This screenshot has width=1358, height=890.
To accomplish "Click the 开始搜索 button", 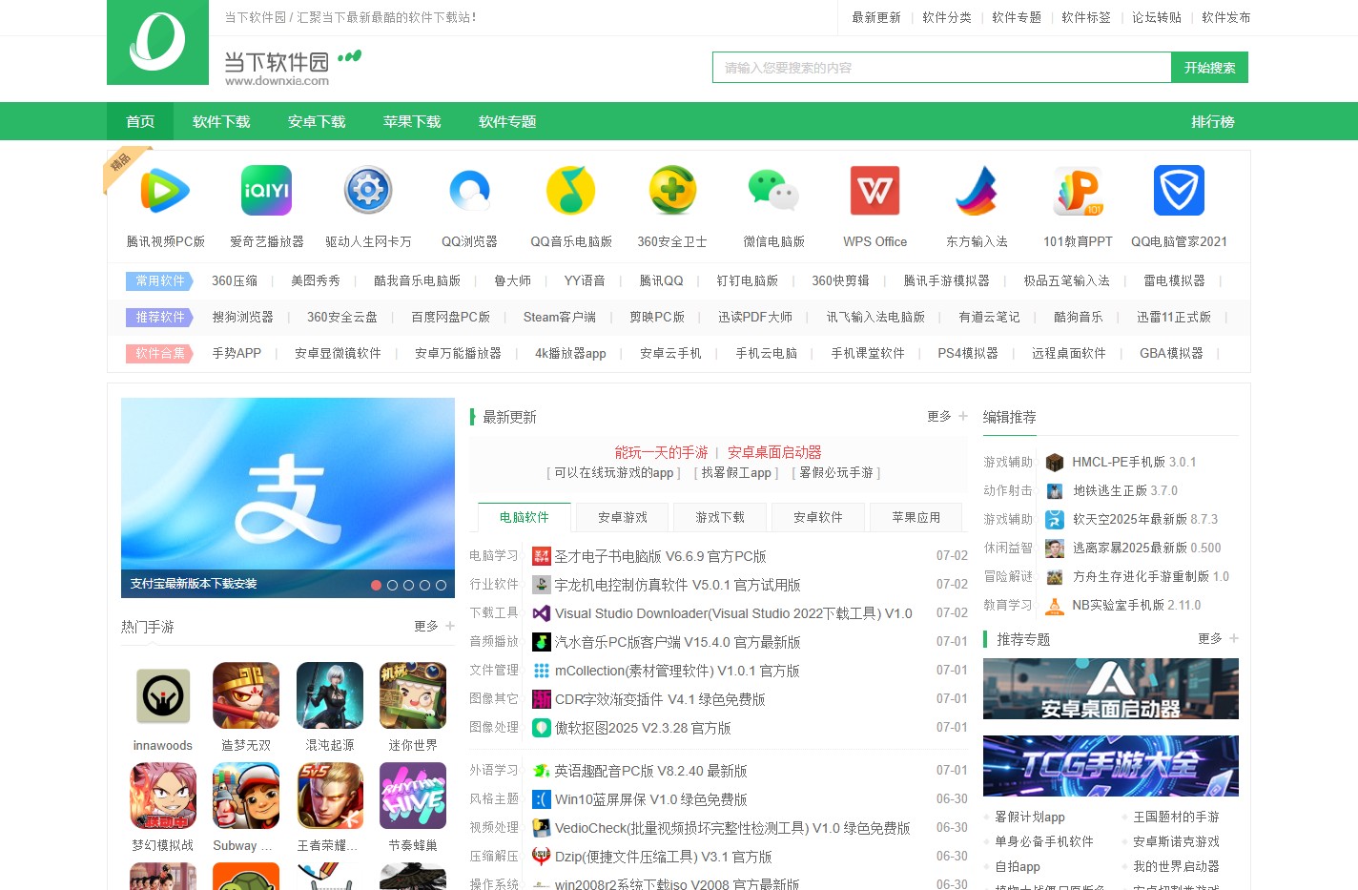I will [1209, 68].
